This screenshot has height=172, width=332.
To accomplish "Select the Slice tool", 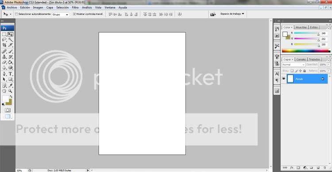I will click(10, 45).
